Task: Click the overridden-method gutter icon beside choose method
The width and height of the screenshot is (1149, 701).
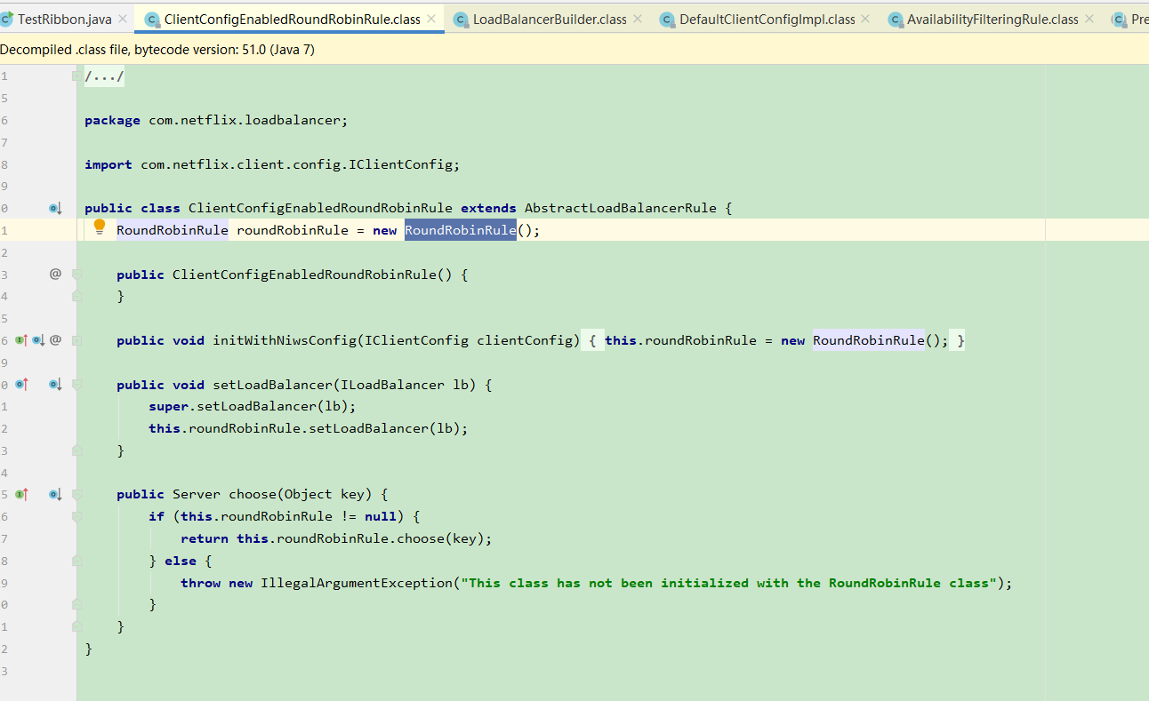Action: tap(55, 494)
